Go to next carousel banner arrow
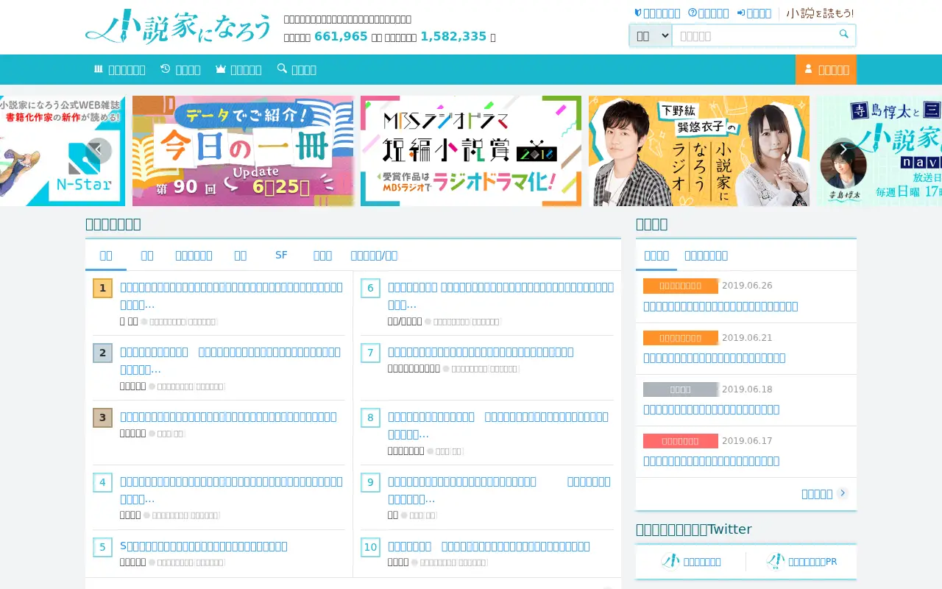This screenshot has height=589, width=942. pos(843,150)
